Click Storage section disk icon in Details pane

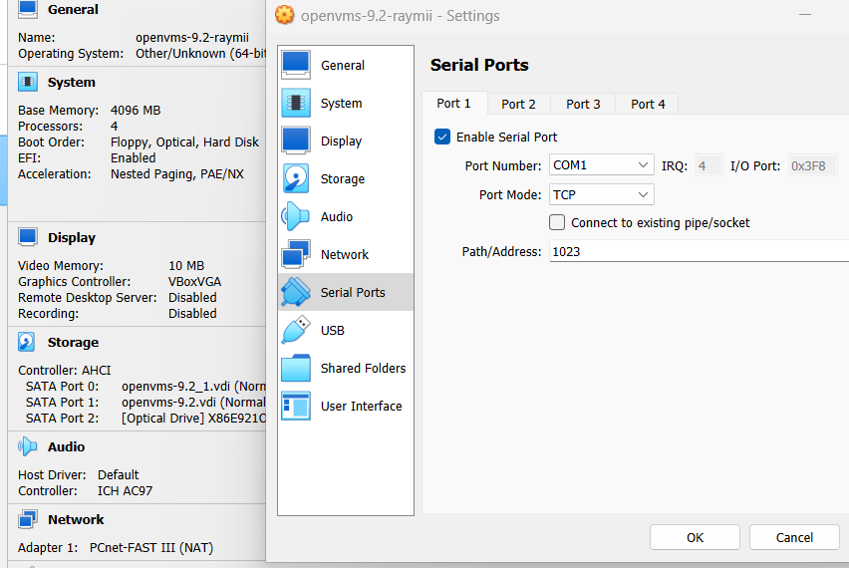tap(27, 342)
